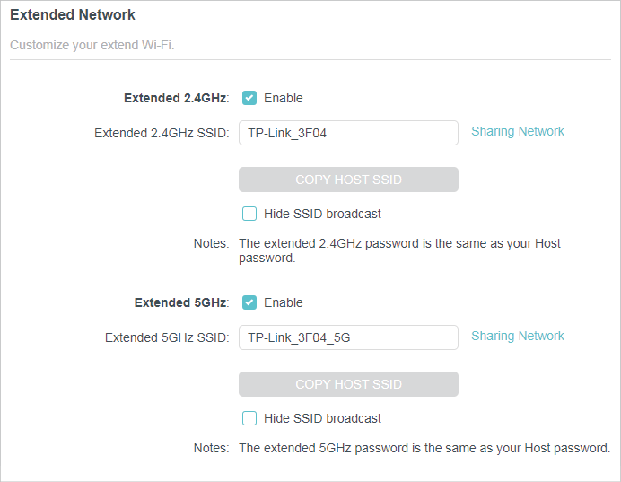
Task: Click COPY HOST SSID button for 2.4GHz
Action: [348, 180]
